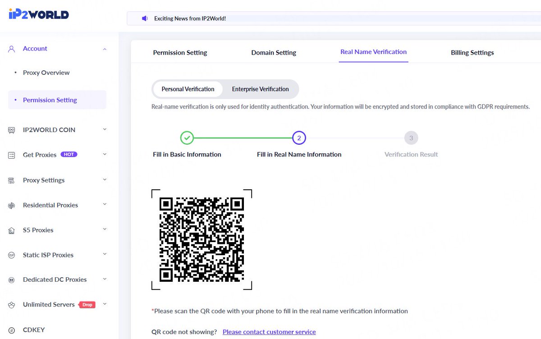Click the Proxy Settings sidebar label
Viewport: 541px width, 339px height.
tap(44, 180)
